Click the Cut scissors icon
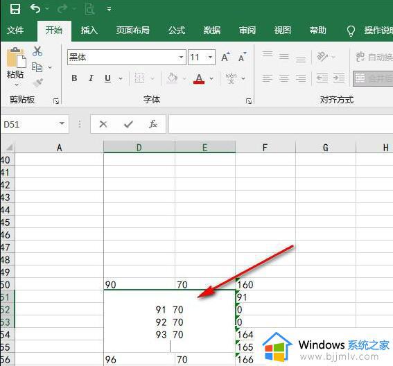This screenshot has height=366, width=393. click(x=37, y=51)
